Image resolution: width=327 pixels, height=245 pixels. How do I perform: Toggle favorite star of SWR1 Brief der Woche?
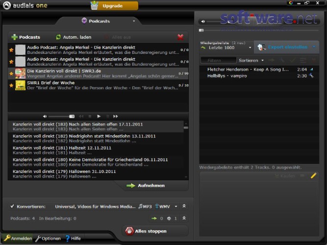click(11, 85)
